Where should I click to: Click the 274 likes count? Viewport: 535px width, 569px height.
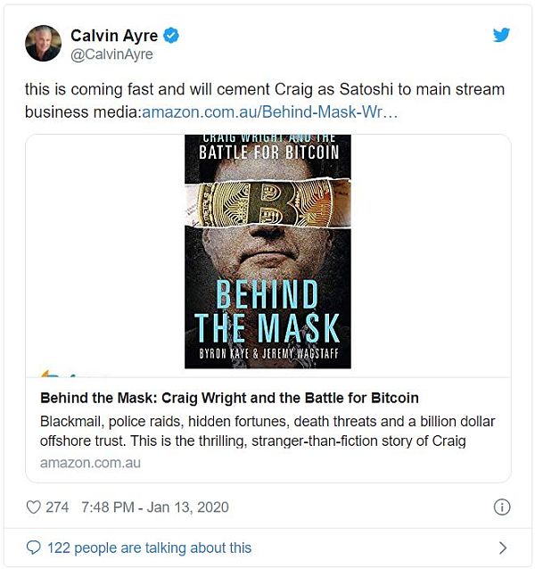(57, 507)
